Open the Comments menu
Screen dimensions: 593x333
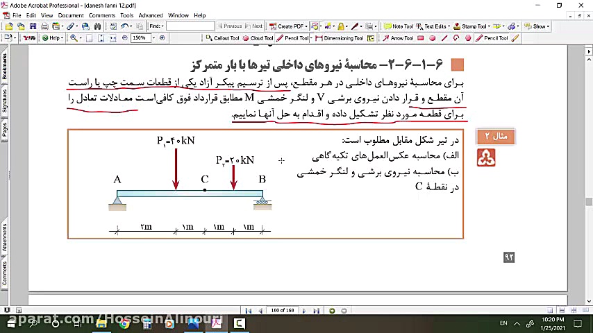point(102,15)
